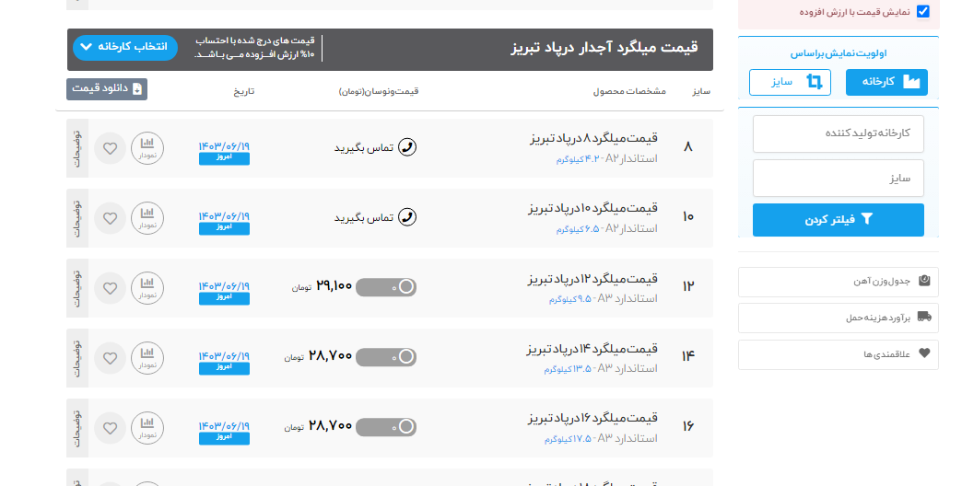Expand the توضیحات tab for rebar size 8
The height and width of the screenshot is (486, 962).
[76, 148]
